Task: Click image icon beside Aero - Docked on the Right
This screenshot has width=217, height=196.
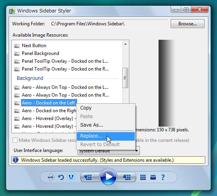Action: [17, 111]
